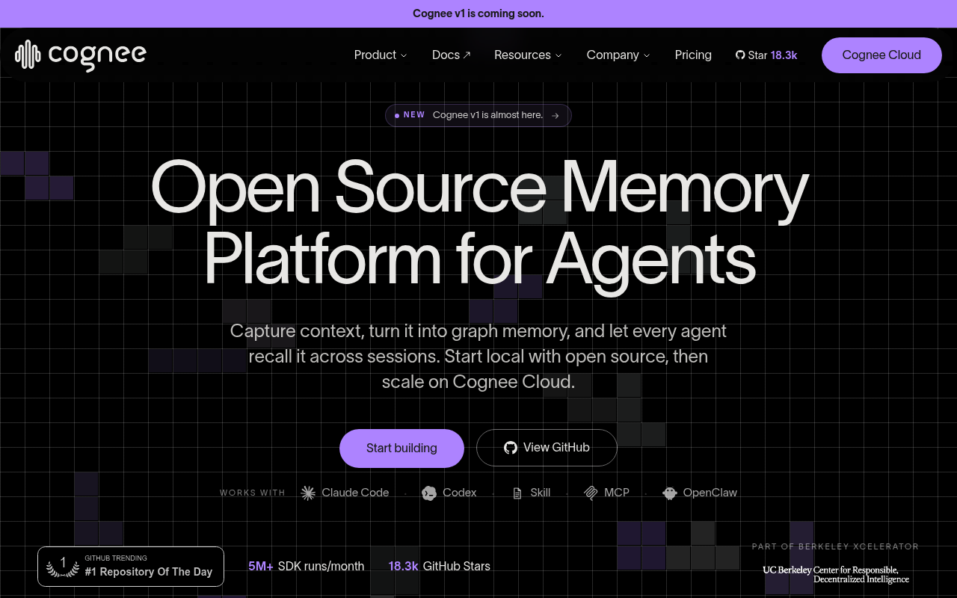
Task: Click the PART OF BERKELEY XCELERATOR label
Action: coord(835,546)
